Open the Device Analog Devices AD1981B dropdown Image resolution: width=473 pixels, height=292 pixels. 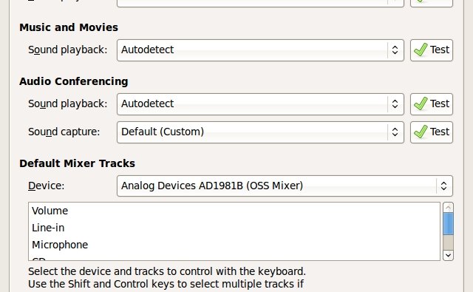[x=285, y=186]
